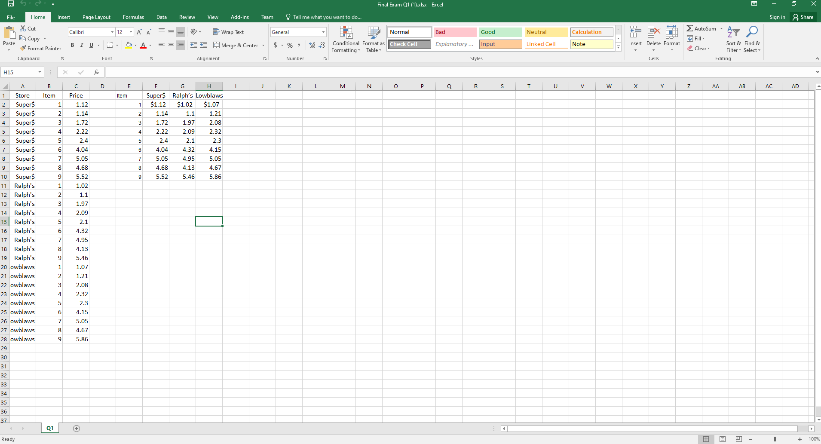Expand the AutoSum dropdown arrow

click(721, 29)
